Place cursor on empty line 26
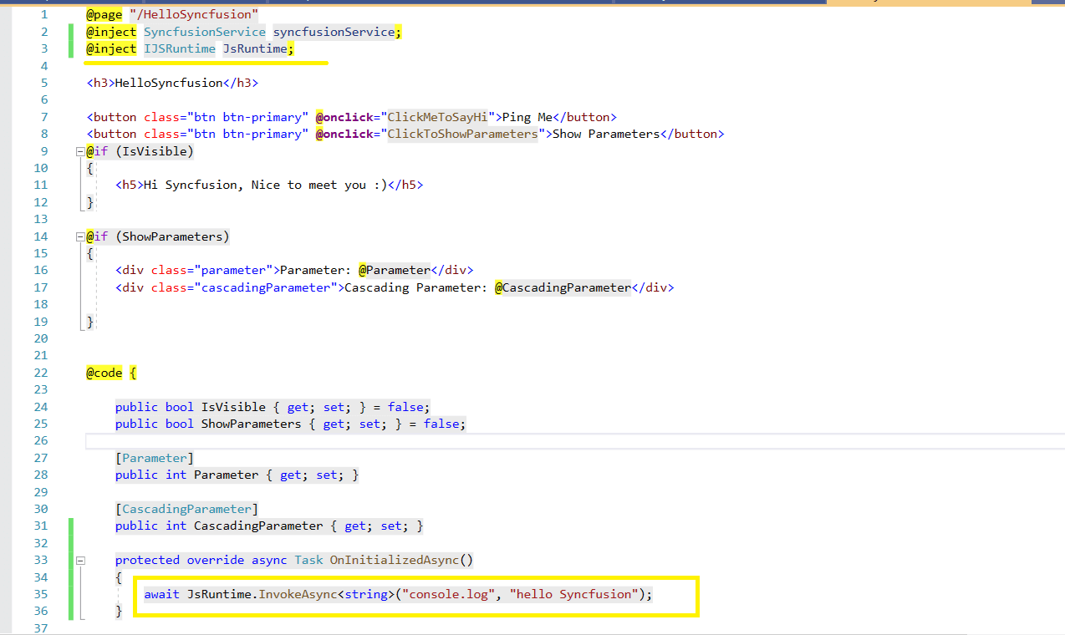This screenshot has width=1065, height=635. pyautogui.click(x=502, y=440)
